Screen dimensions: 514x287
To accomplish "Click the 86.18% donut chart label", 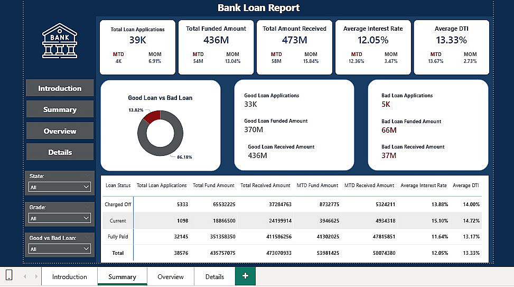I will [x=184, y=157].
